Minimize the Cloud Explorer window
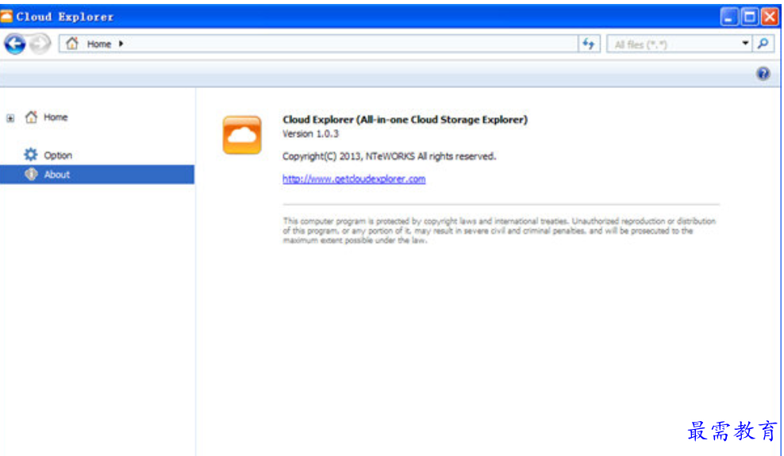This screenshot has width=784, height=456. (x=729, y=17)
